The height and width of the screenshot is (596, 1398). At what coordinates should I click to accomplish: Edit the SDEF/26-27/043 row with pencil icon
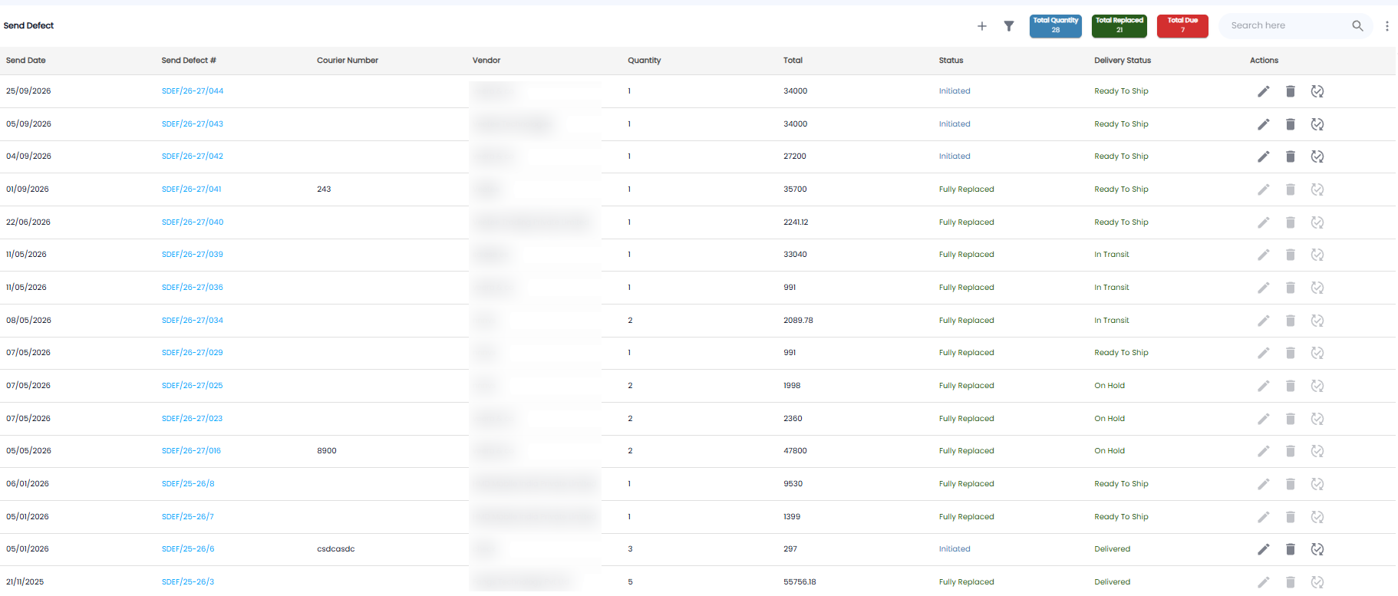pos(1263,124)
